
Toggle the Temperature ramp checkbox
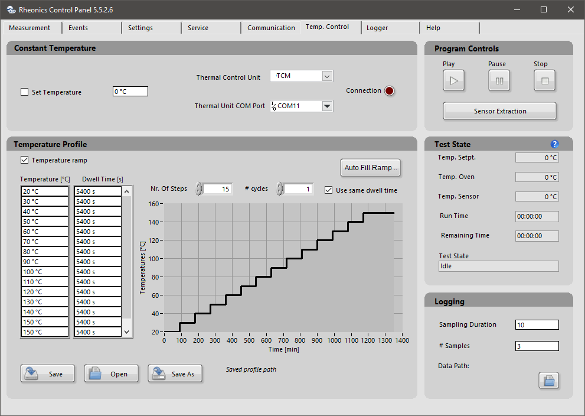click(x=25, y=160)
